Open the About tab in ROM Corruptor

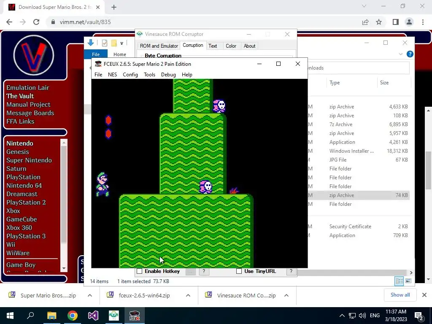pyautogui.click(x=249, y=46)
